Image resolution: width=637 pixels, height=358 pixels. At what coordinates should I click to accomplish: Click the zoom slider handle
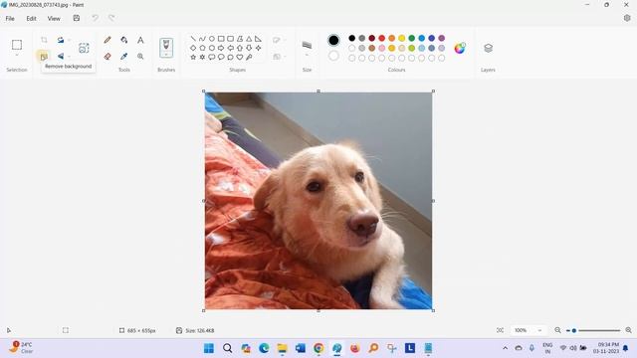point(574,331)
